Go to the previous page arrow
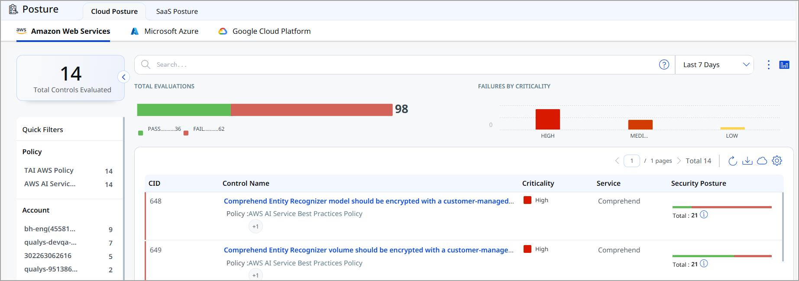 tap(617, 161)
